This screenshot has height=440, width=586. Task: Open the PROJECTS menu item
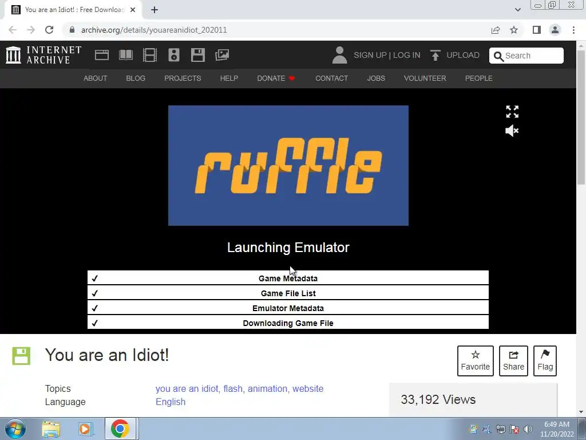[x=183, y=78]
